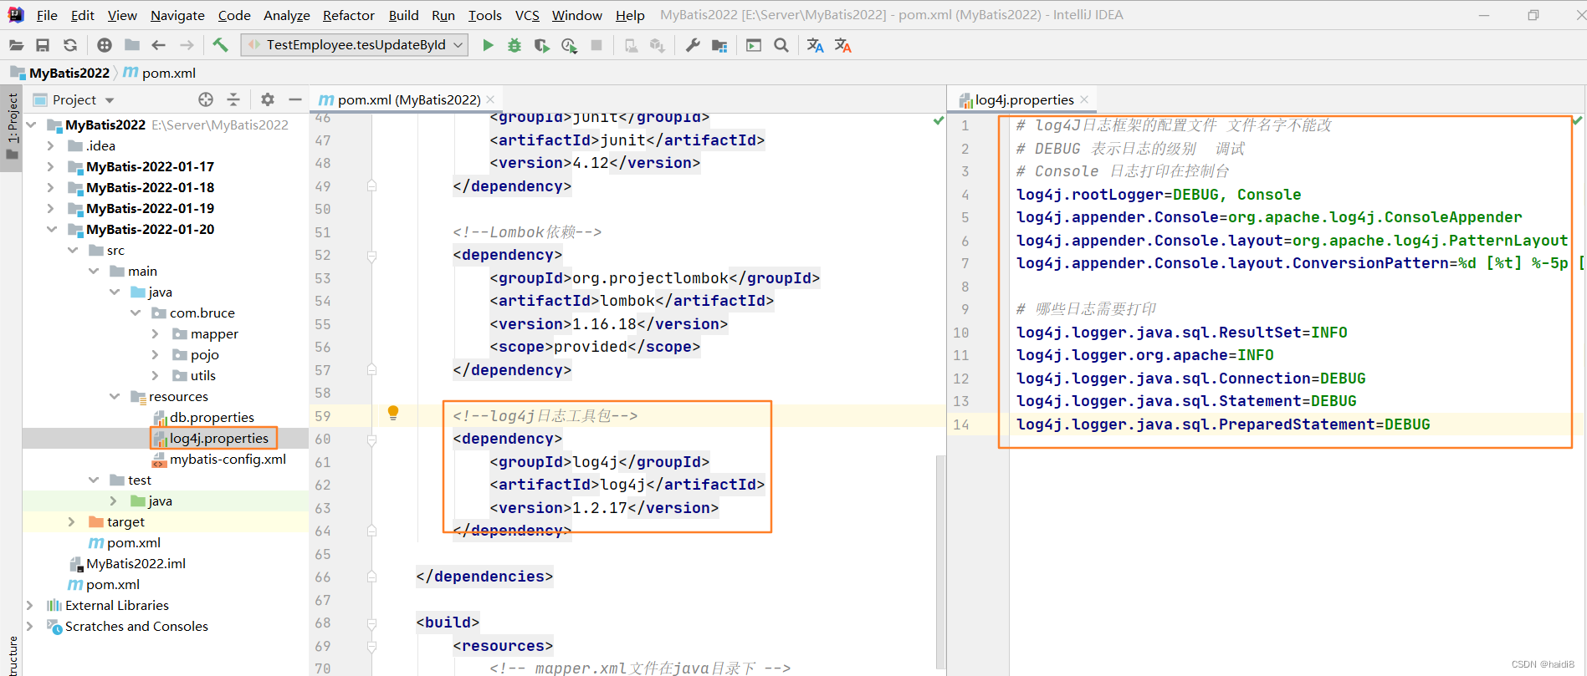
Task: Click the Synchronize refresh icon
Action: point(70,45)
